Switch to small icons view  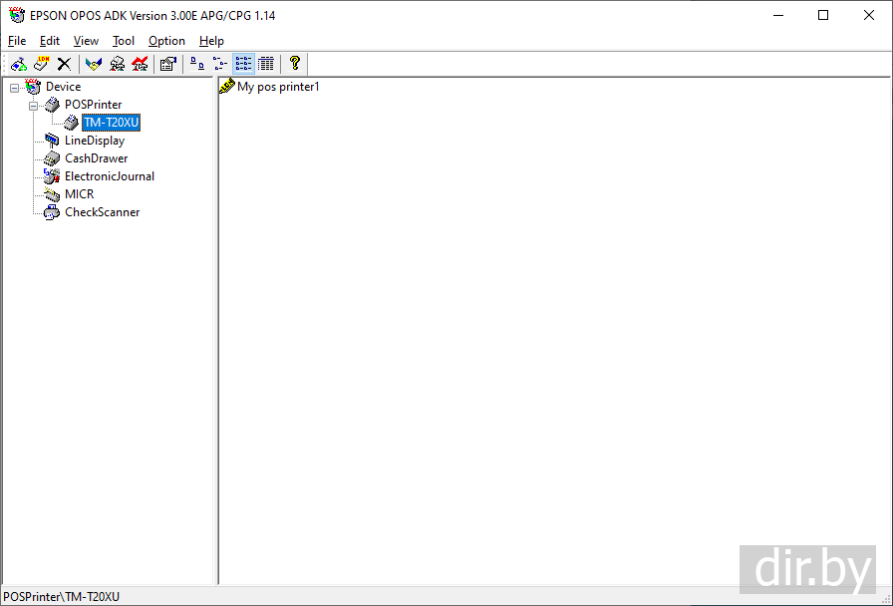[x=220, y=64]
